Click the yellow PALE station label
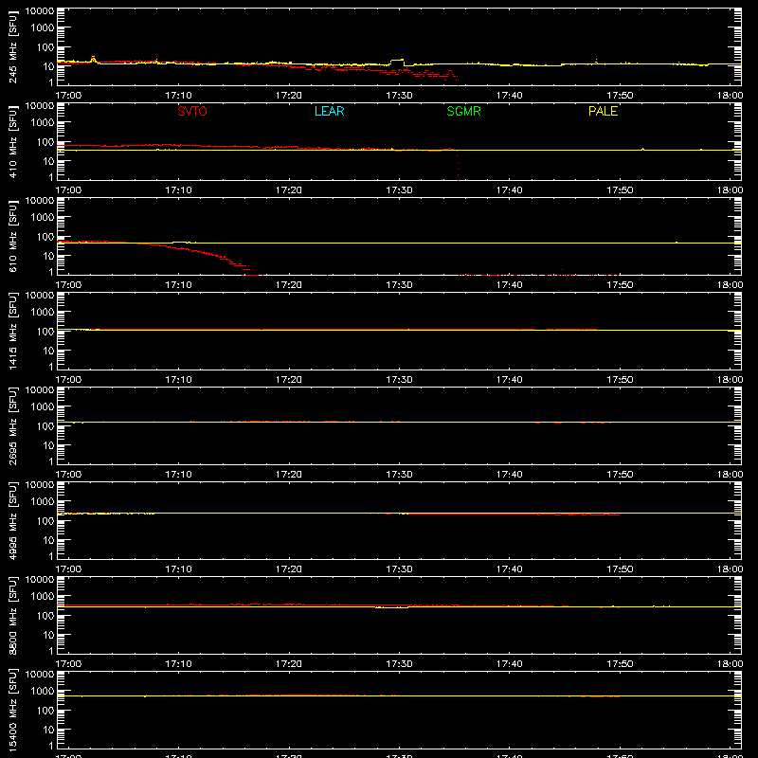 pyautogui.click(x=603, y=111)
